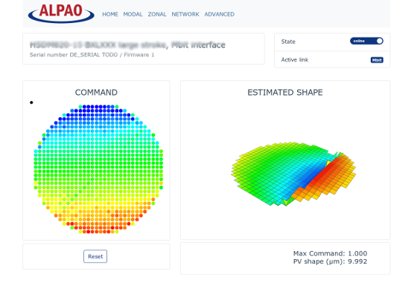
Task: Click the ALPAO logo
Action: (x=61, y=13)
